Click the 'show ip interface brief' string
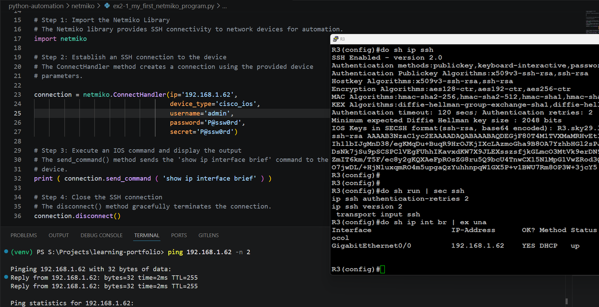Image resolution: width=599 pixels, height=307 pixels. click(210, 178)
